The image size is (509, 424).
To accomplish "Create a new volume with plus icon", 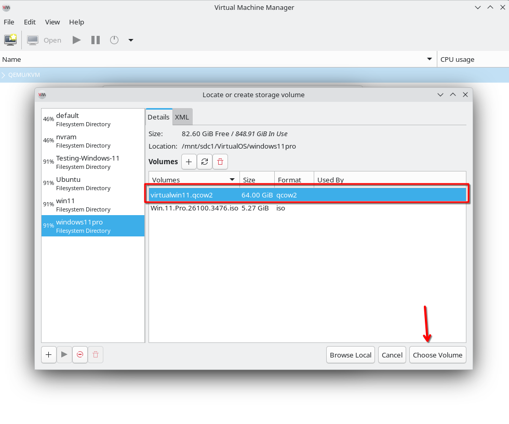I will (189, 162).
